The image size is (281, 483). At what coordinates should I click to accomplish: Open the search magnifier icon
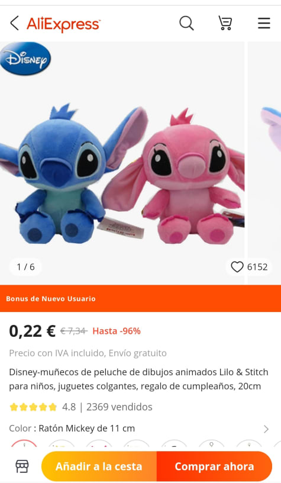tap(186, 24)
